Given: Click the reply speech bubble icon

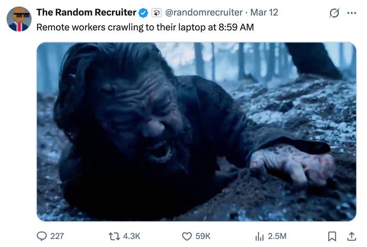Looking at the screenshot, I should 42,236.
